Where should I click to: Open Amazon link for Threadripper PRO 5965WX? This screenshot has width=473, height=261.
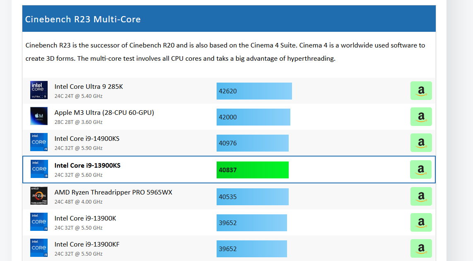421,196
